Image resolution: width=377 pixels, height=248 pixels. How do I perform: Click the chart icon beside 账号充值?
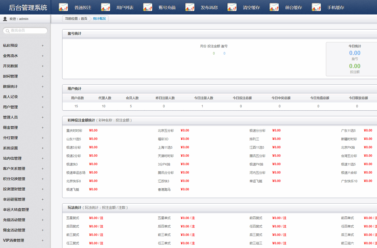148,7
